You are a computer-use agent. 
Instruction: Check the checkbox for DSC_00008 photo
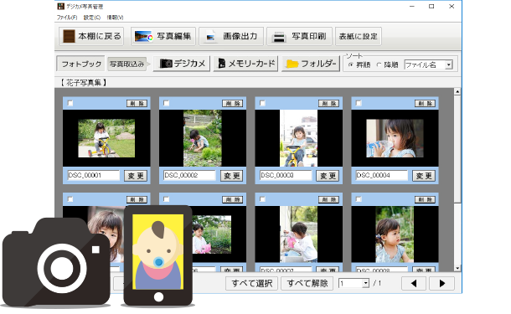pos(359,199)
